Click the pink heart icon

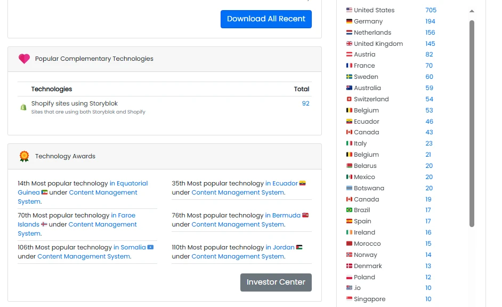coord(24,59)
